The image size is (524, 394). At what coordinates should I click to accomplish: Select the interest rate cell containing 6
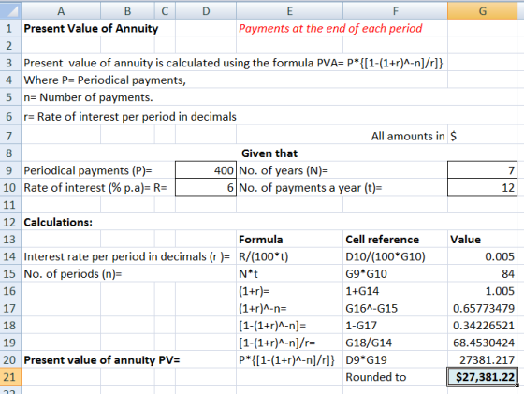(x=206, y=187)
